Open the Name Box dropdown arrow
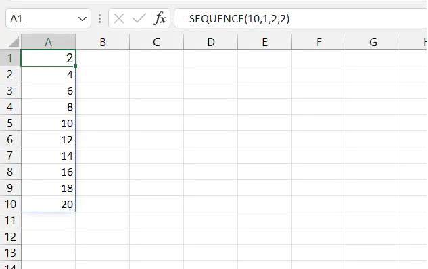This screenshot has width=428, height=269. pyautogui.click(x=82, y=19)
